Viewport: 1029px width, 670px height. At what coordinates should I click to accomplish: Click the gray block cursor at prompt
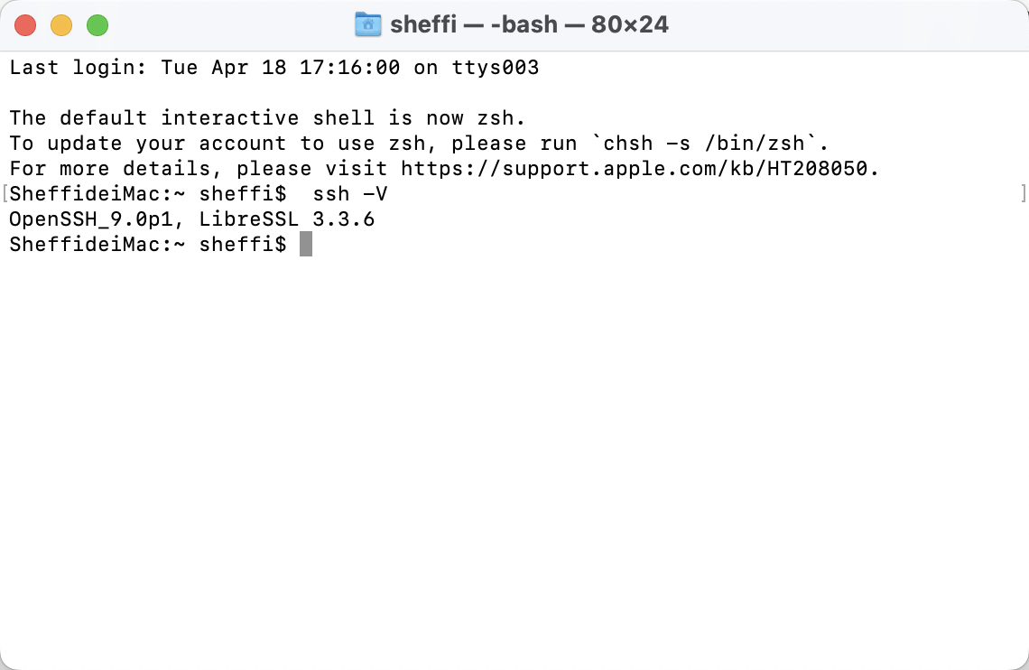[x=306, y=244]
